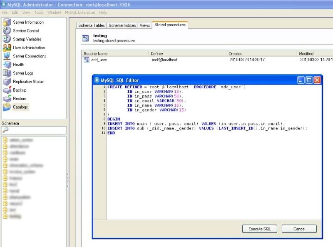Screen dimensions: 333x247
Task: Sort by the Created column header
Action: (235, 54)
